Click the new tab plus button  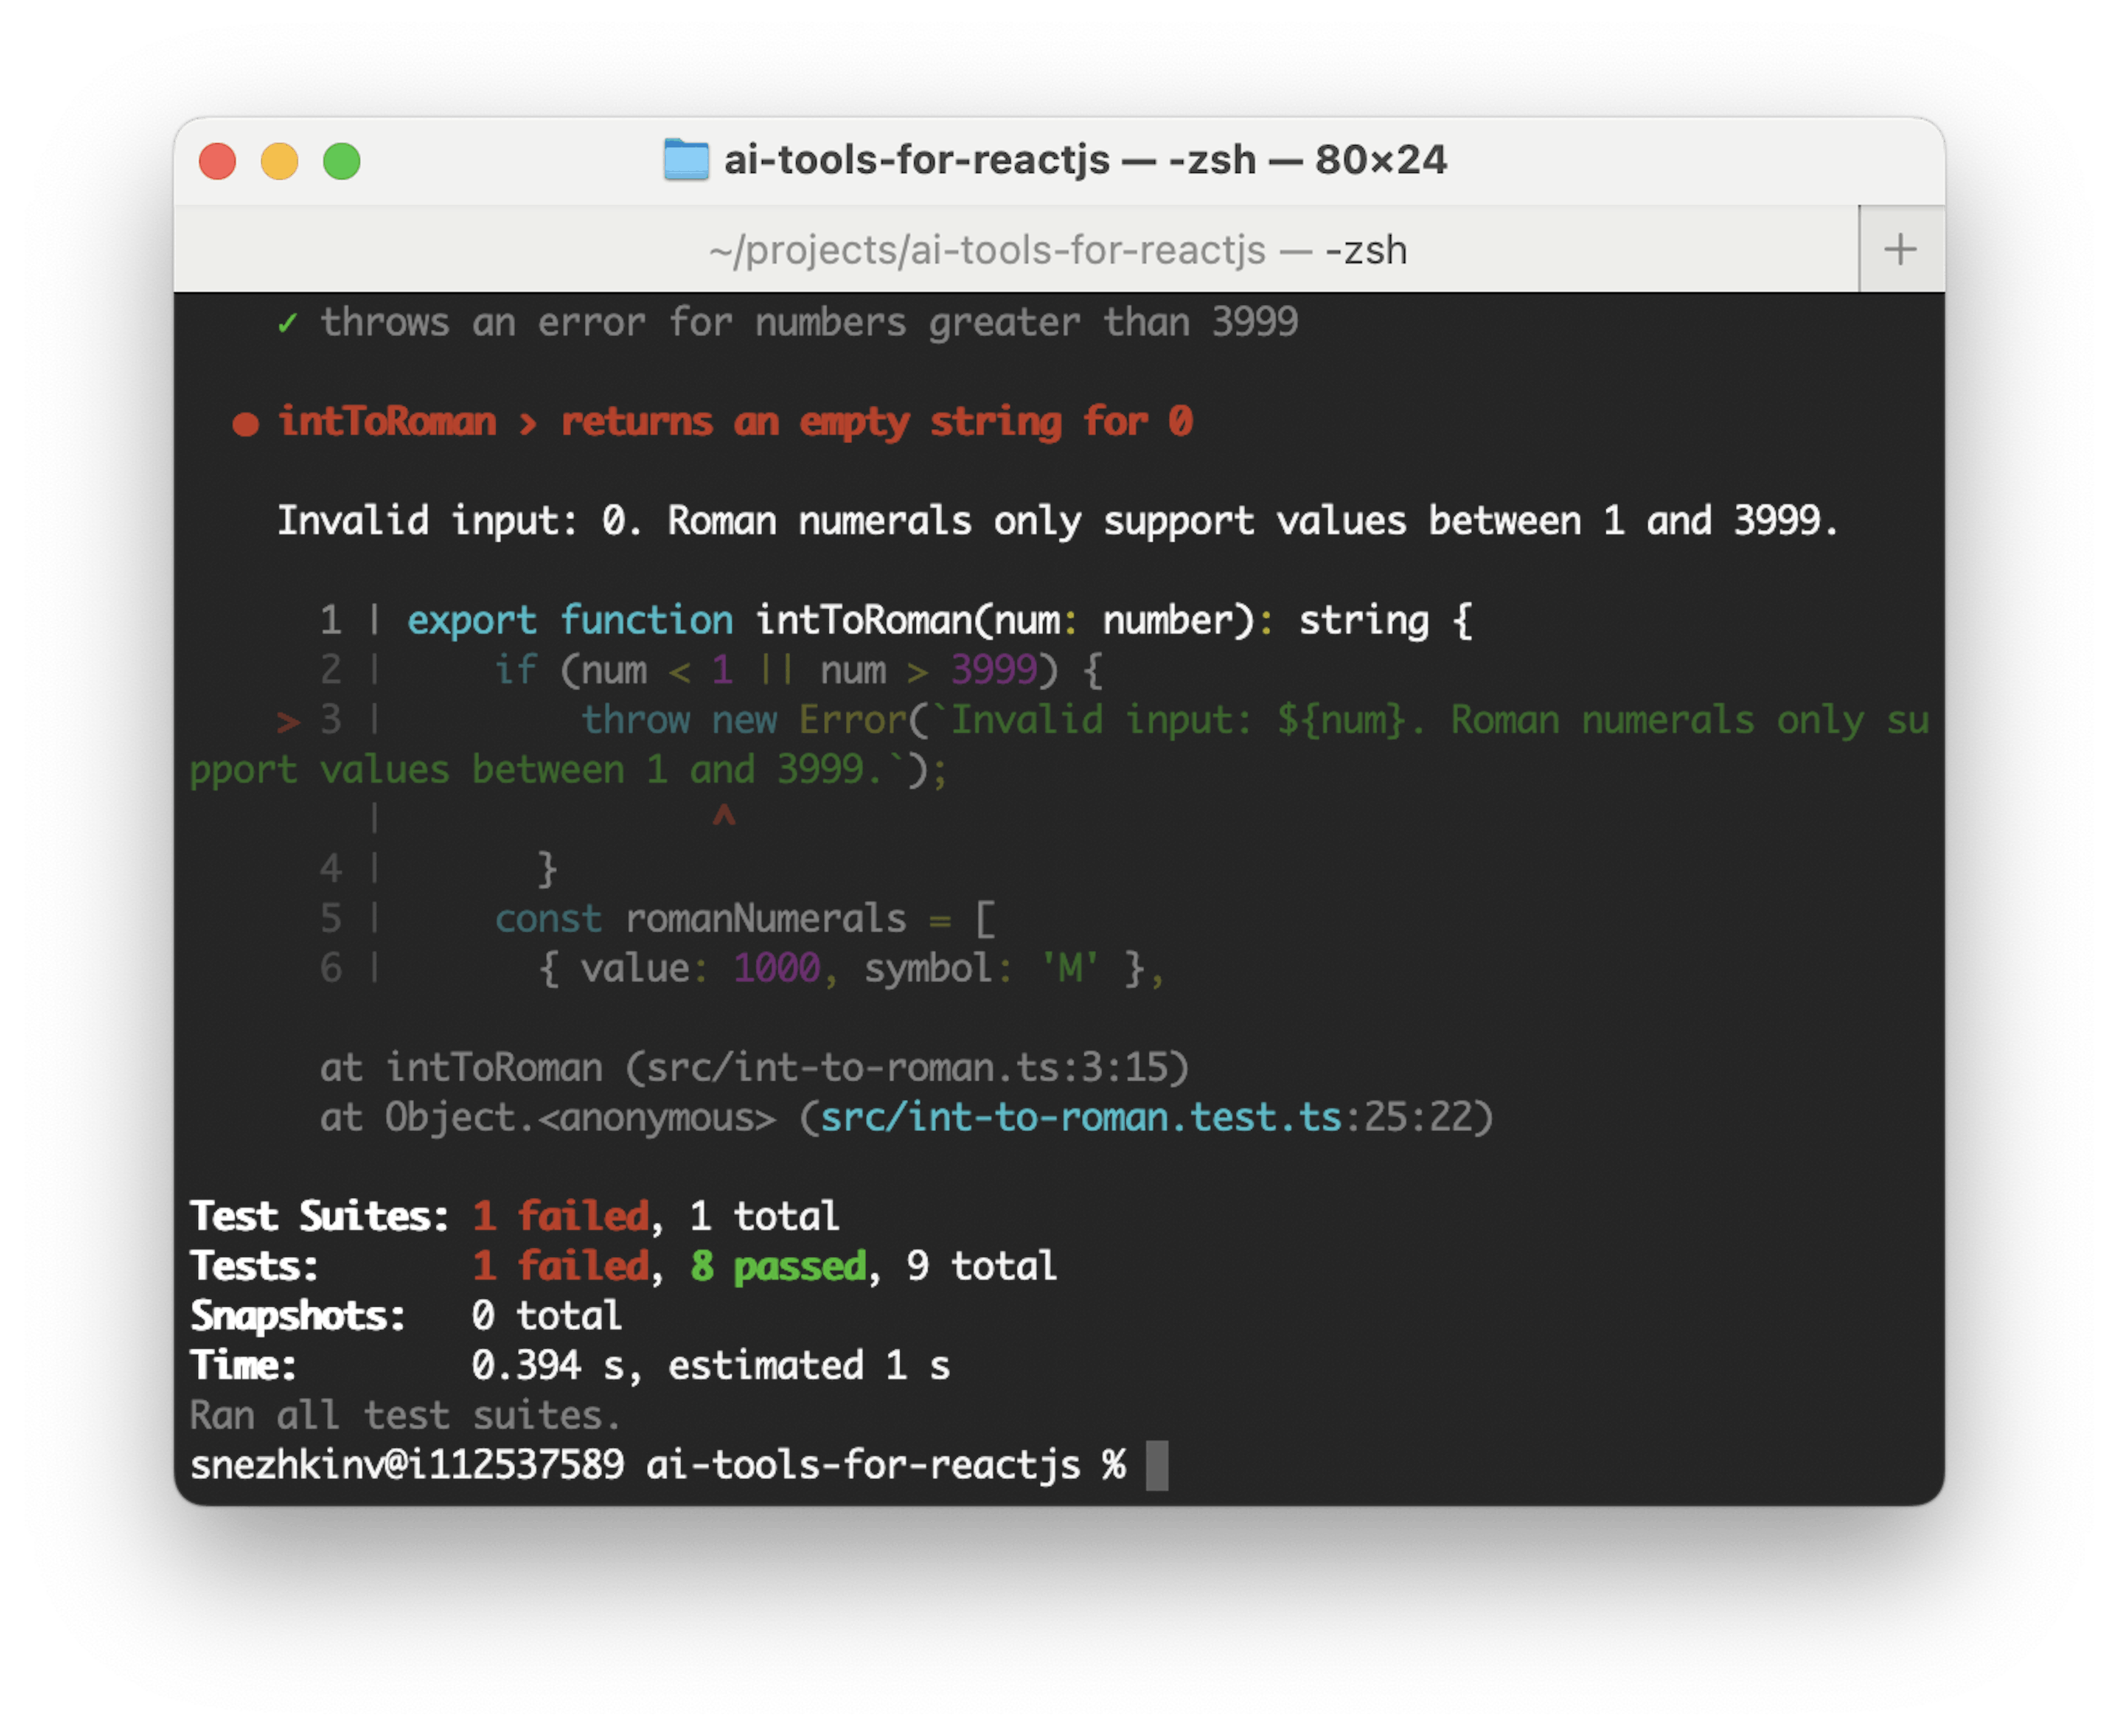point(1900,249)
